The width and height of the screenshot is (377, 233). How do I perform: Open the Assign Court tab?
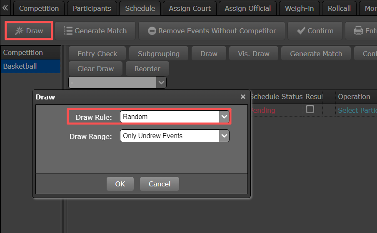point(190,8)
